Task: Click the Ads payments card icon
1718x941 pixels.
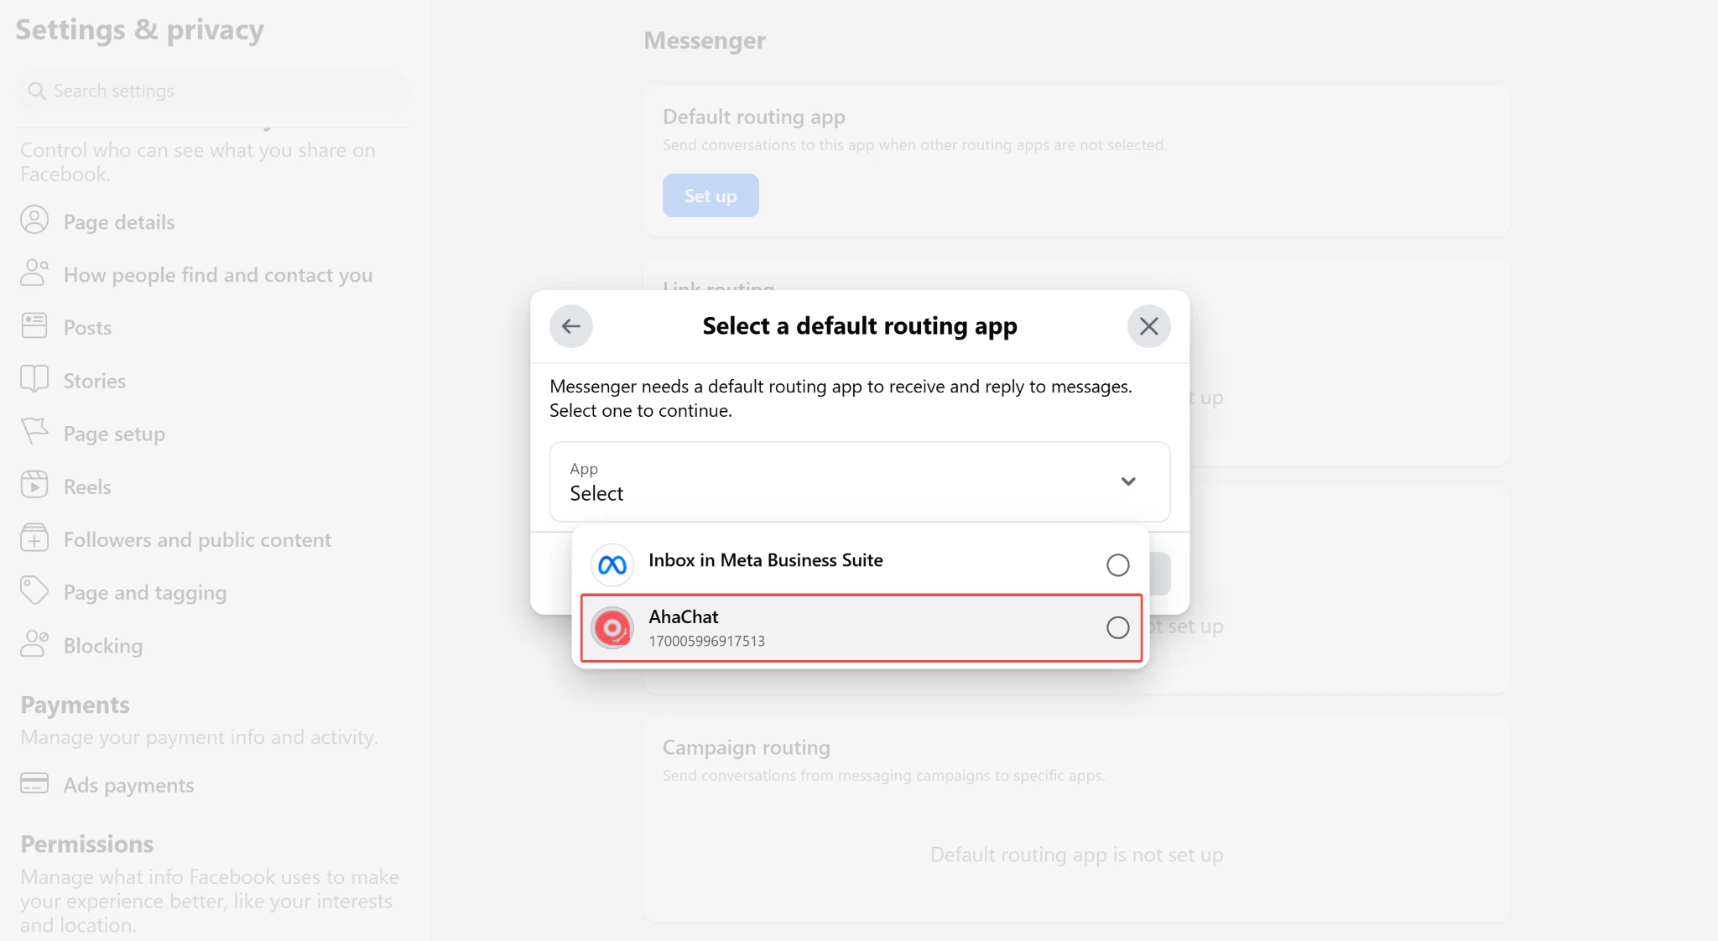Action: 34,782
